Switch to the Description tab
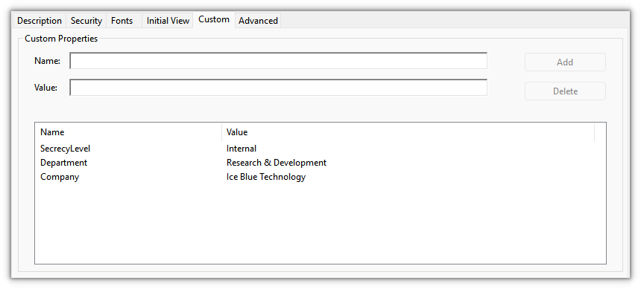641x289 pixels. click(40, 21)
